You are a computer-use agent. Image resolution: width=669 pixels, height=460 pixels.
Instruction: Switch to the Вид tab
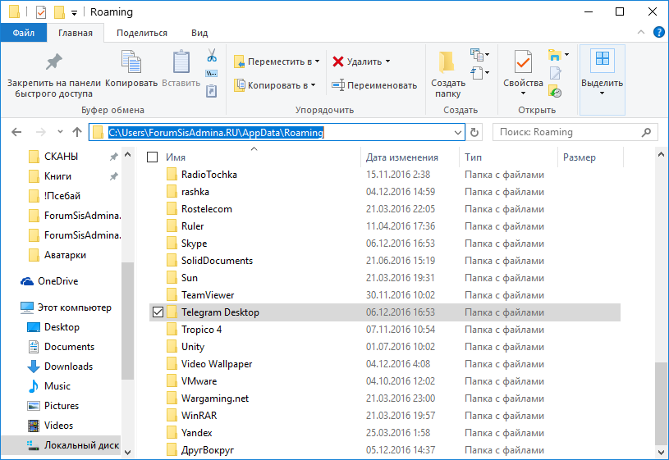pyautogui.click(x=199, y=33)
